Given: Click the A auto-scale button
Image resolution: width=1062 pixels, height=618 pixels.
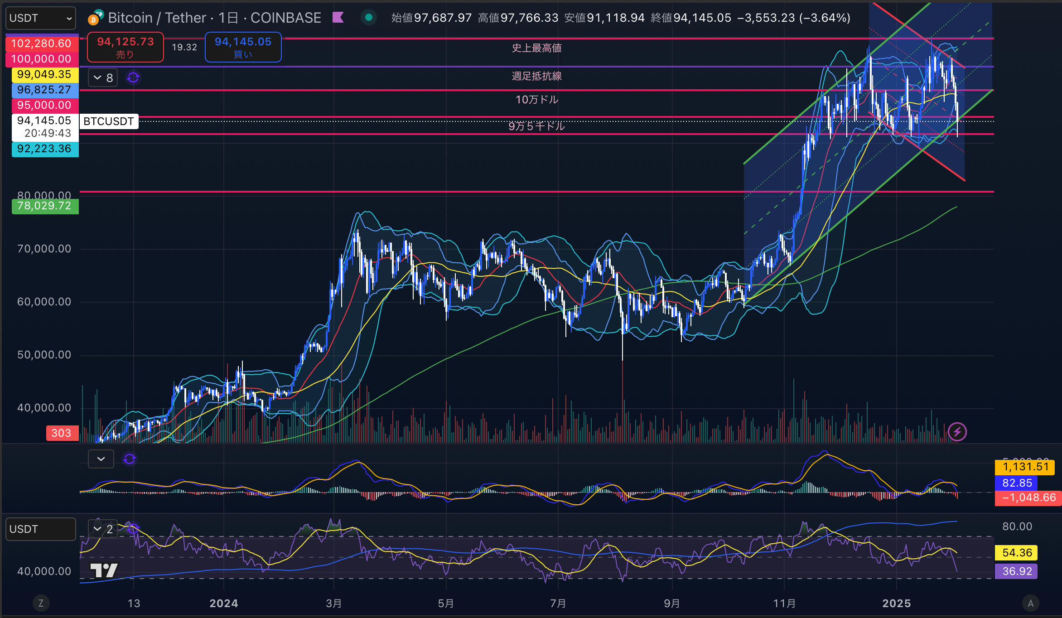Looking at the screenshot, I should tap(1031, 604).
